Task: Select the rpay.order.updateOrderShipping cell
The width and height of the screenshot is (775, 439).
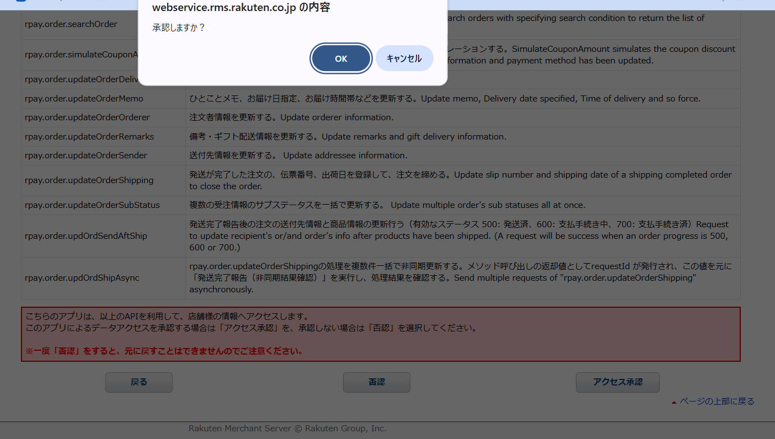Action: click(104, 180)
